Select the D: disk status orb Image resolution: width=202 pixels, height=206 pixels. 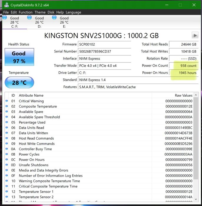coord(29,17)
